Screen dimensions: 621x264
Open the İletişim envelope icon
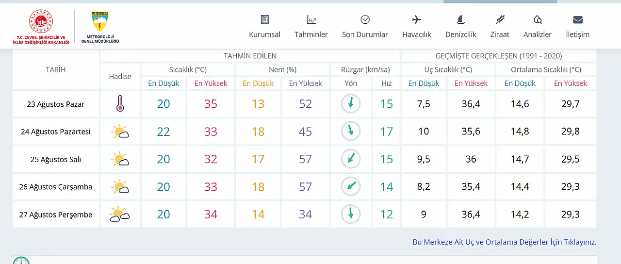pos(577,20)
